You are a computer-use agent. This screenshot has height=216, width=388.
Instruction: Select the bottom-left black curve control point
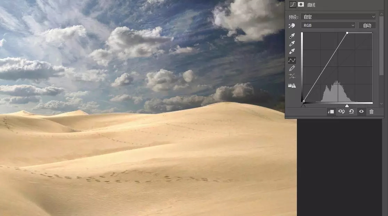coord(304,101)
